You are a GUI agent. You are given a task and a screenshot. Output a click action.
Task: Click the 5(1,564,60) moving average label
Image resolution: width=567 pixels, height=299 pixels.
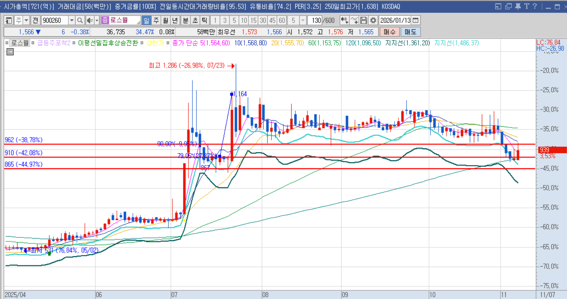tap(215, 43)
